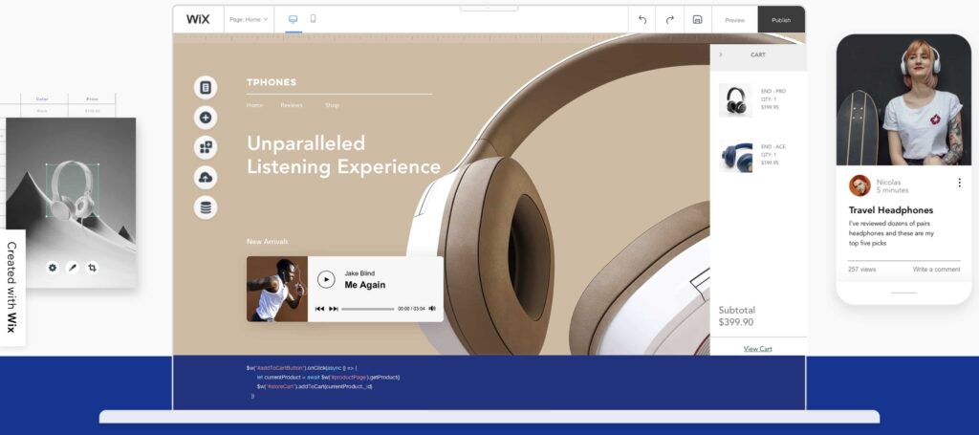This screenshot has width=979, height=435.
Task: Open the View Cart link
Action: click(x=758, y=349)
